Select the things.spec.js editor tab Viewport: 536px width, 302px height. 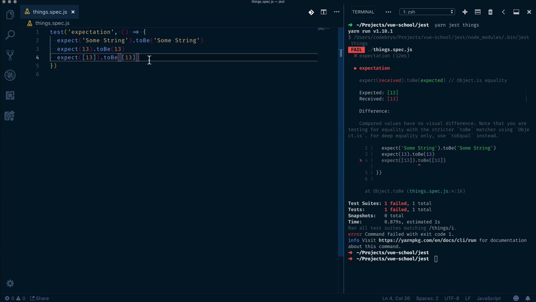(50, 12)
